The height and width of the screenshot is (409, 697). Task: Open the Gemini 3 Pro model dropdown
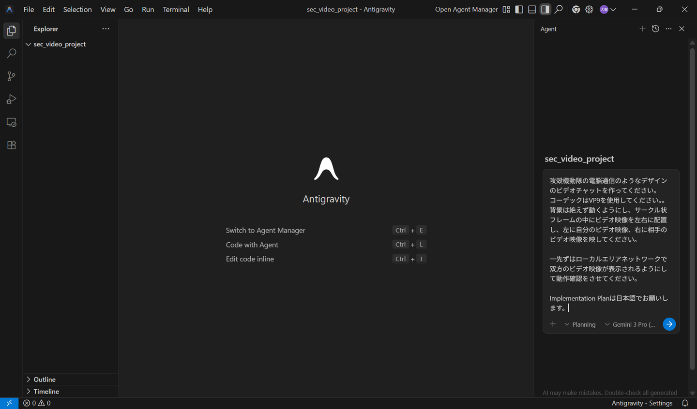630,324
